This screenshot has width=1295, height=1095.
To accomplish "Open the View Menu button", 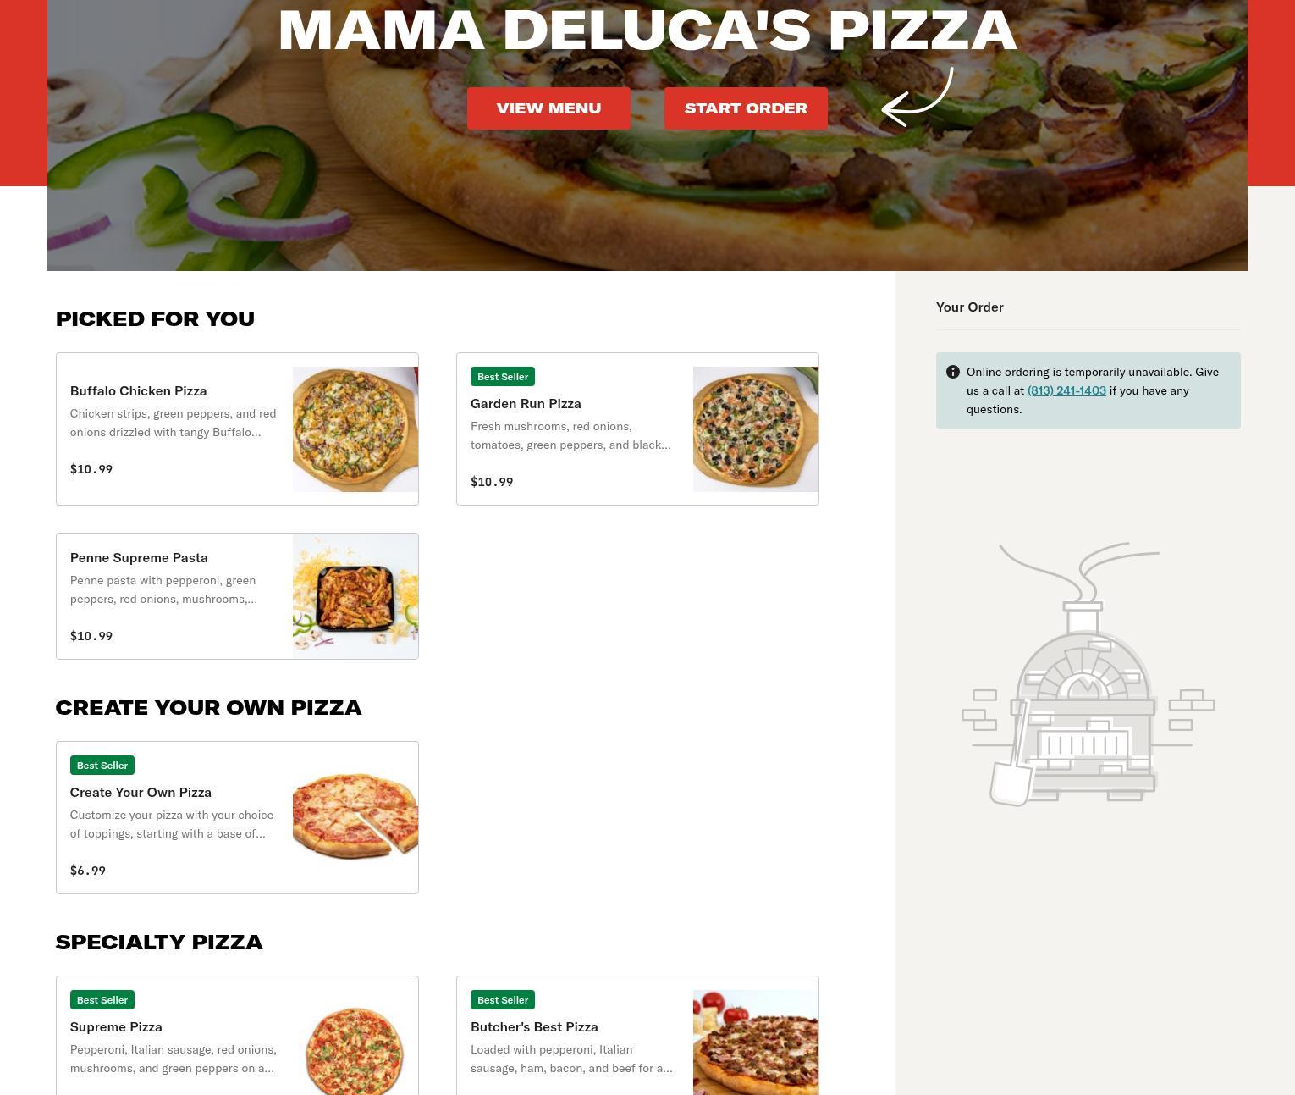I will pos(548,108).
